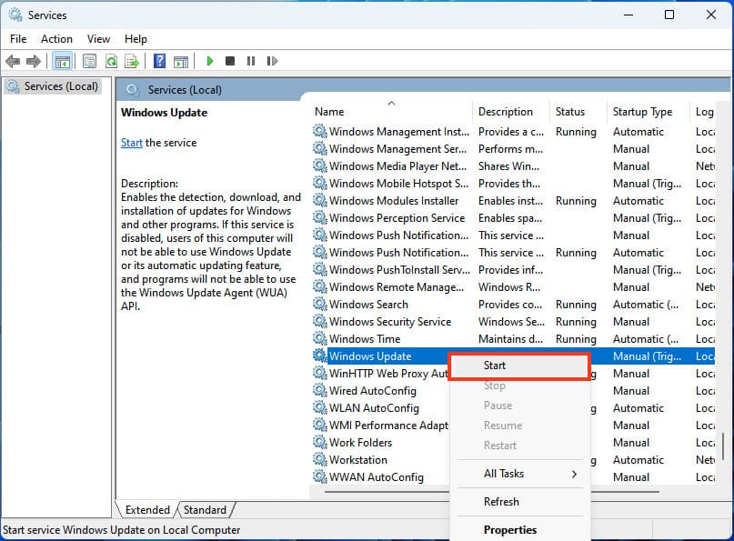Click the horizontal scrollbar of services list
Image resolution: width=734 pixels, height=541 pixels.
click(491, 492)
